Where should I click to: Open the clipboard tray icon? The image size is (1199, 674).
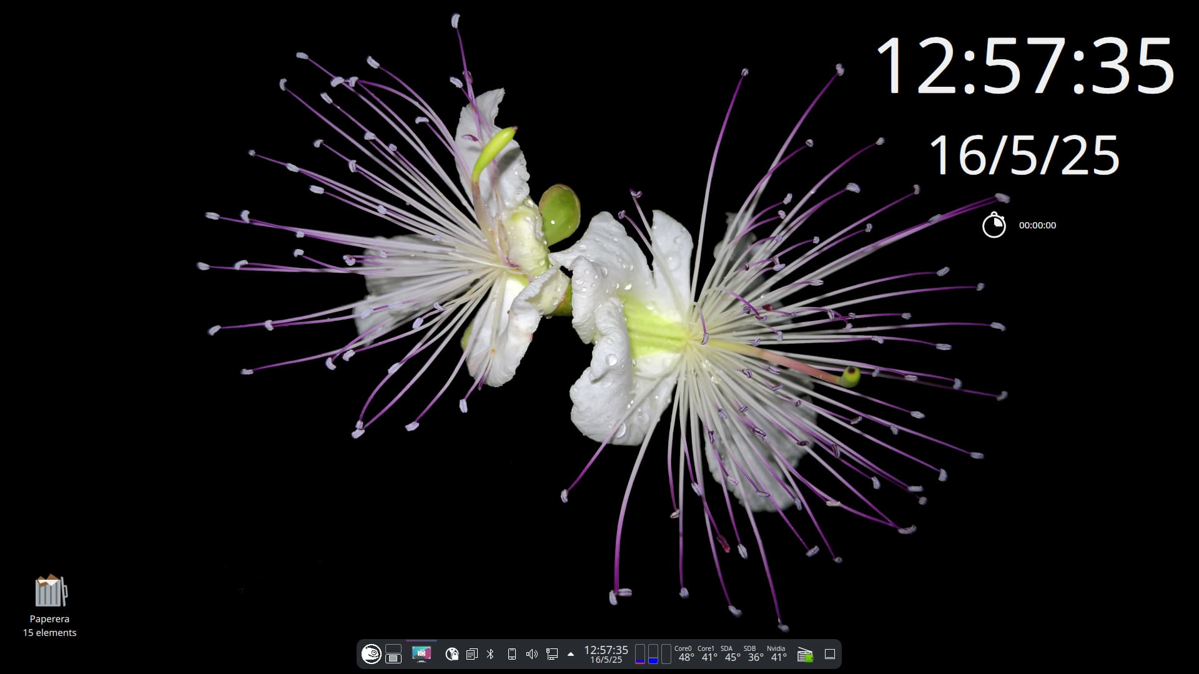pyautogui.click(x=471, y=654)
